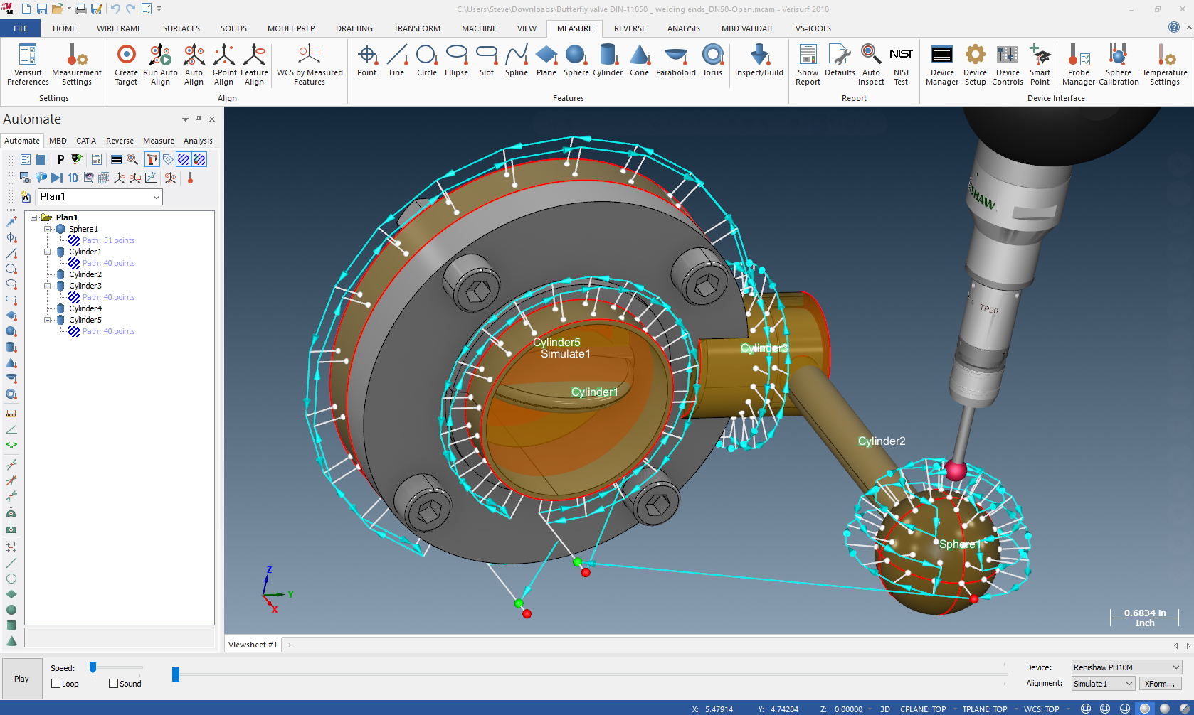The width and height of the screenshot is (1194, 715).
Task: Open the Plan1 dropdown
Action: coord(157,197)
